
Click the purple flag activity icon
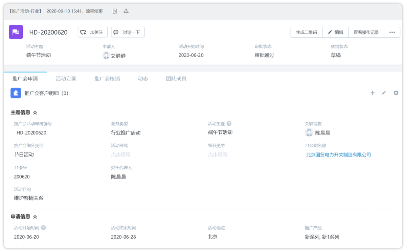pyautogui.click(x=16, y=32)
